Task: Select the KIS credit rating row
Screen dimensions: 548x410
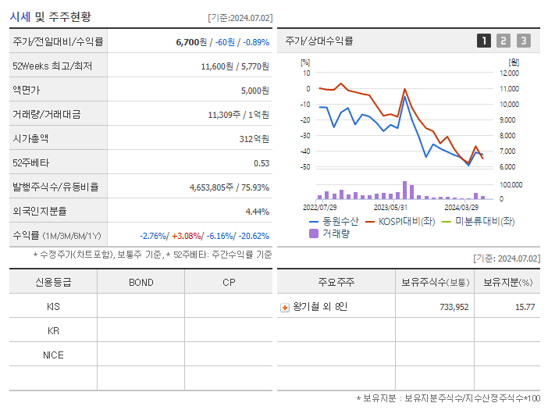Action: point(141,307)
